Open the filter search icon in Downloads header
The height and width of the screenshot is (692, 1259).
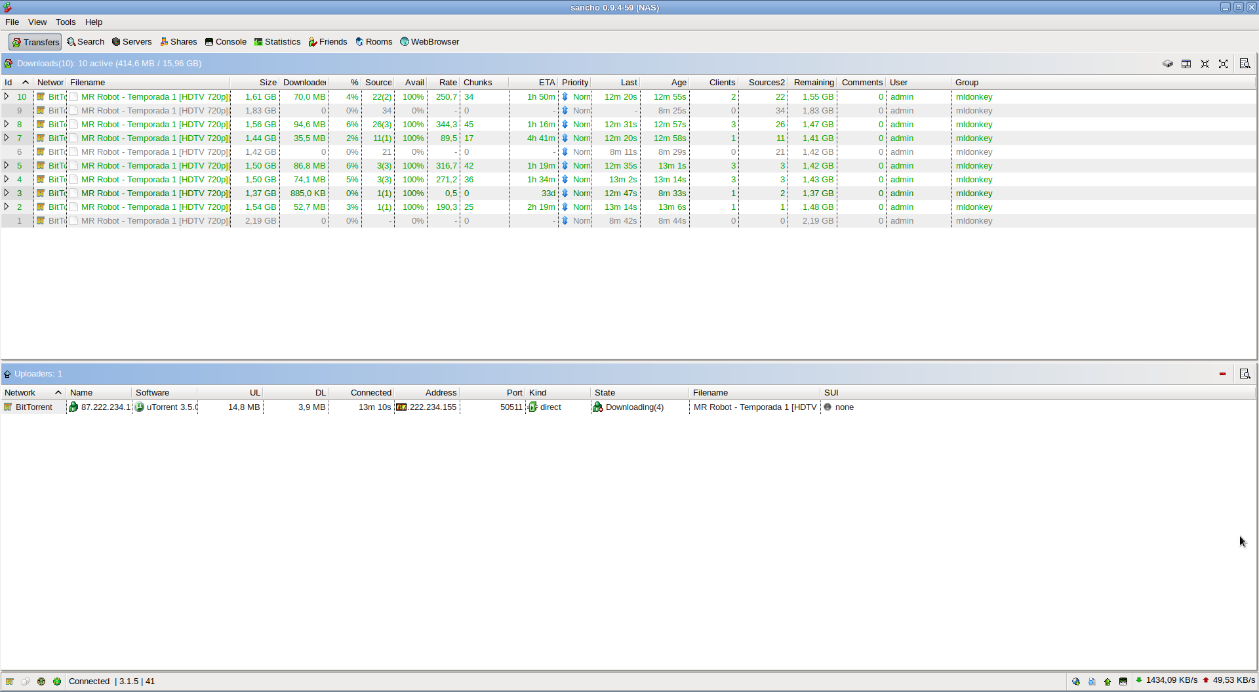[1245, 64]
